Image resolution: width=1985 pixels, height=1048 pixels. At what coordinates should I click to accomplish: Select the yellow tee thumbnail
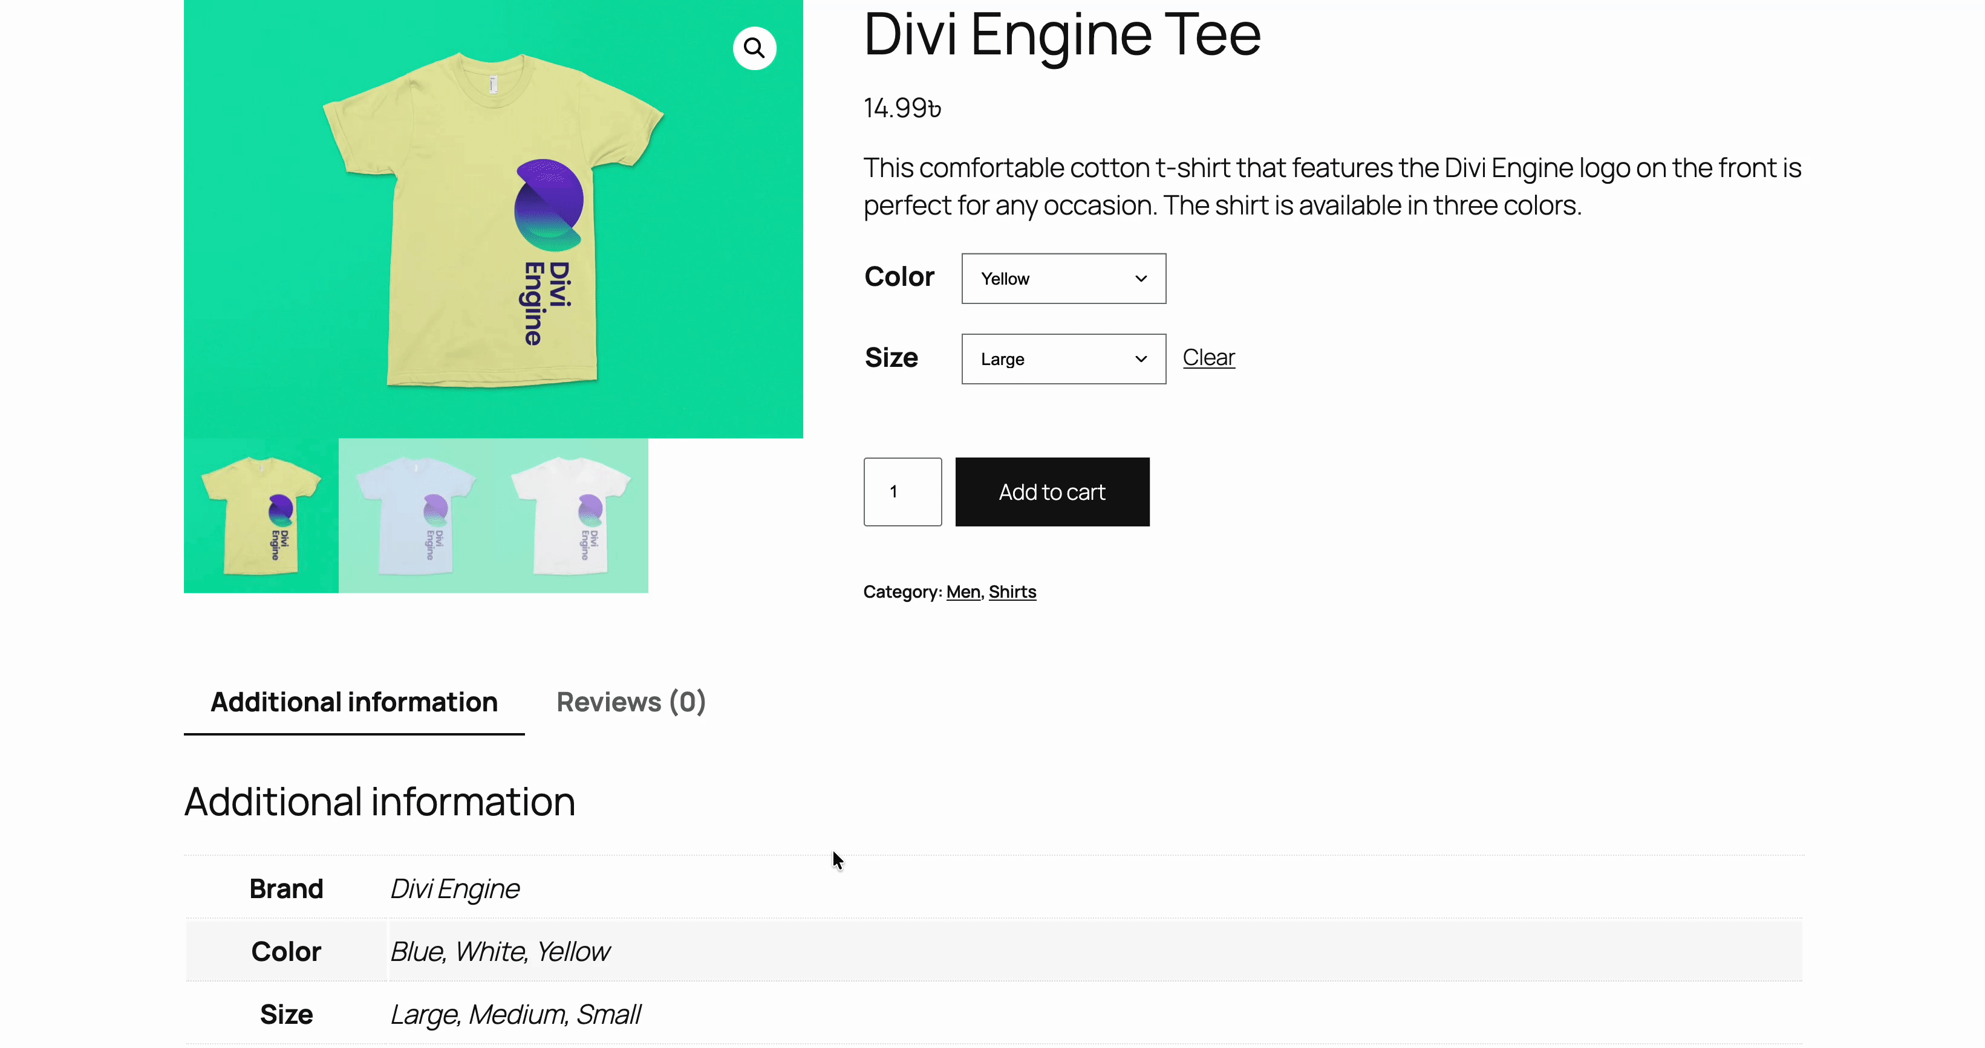261,516
